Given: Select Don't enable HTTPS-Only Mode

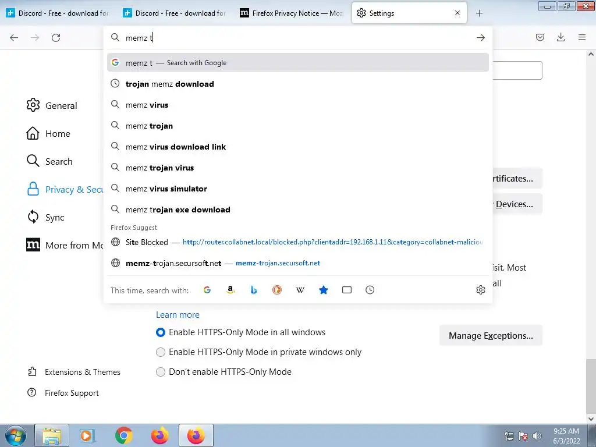Looking at the screenshot, I should click(x=161, y=372).
